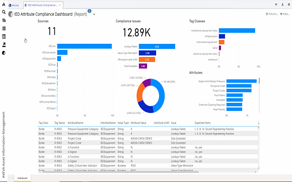Click the IEDEquipment bar in Sources chart

pos(59,58)
